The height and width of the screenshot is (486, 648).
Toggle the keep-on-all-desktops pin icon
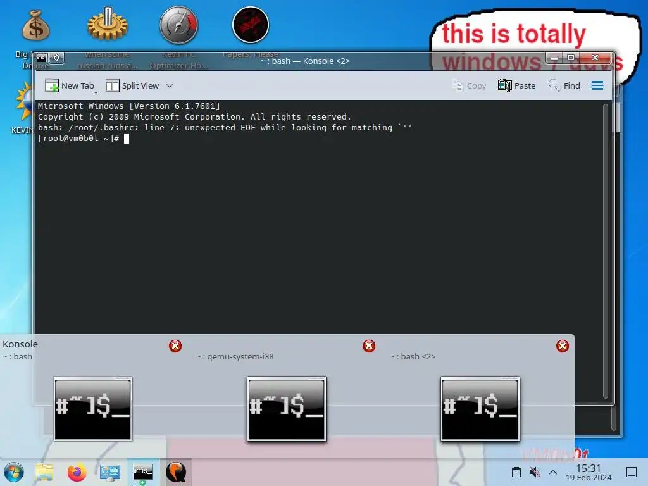(57, 58)
